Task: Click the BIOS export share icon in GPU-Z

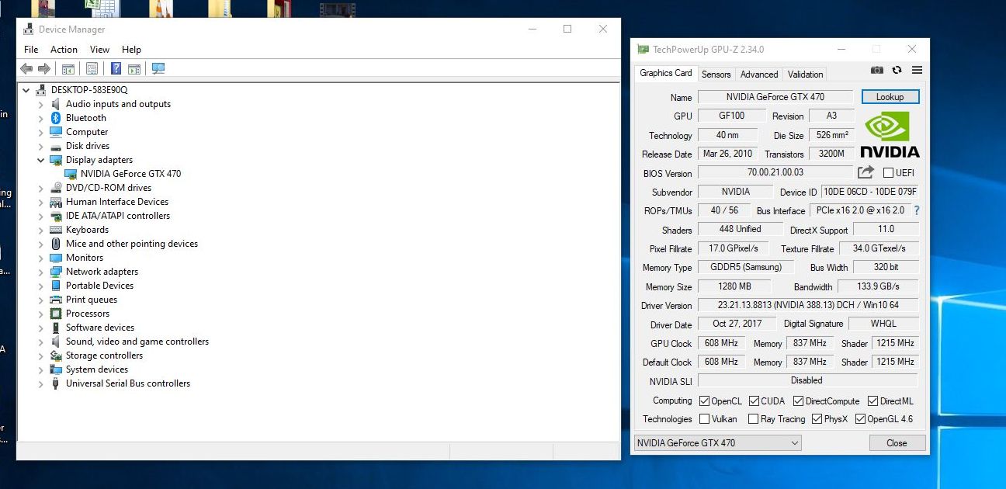Action: point(866,172)
